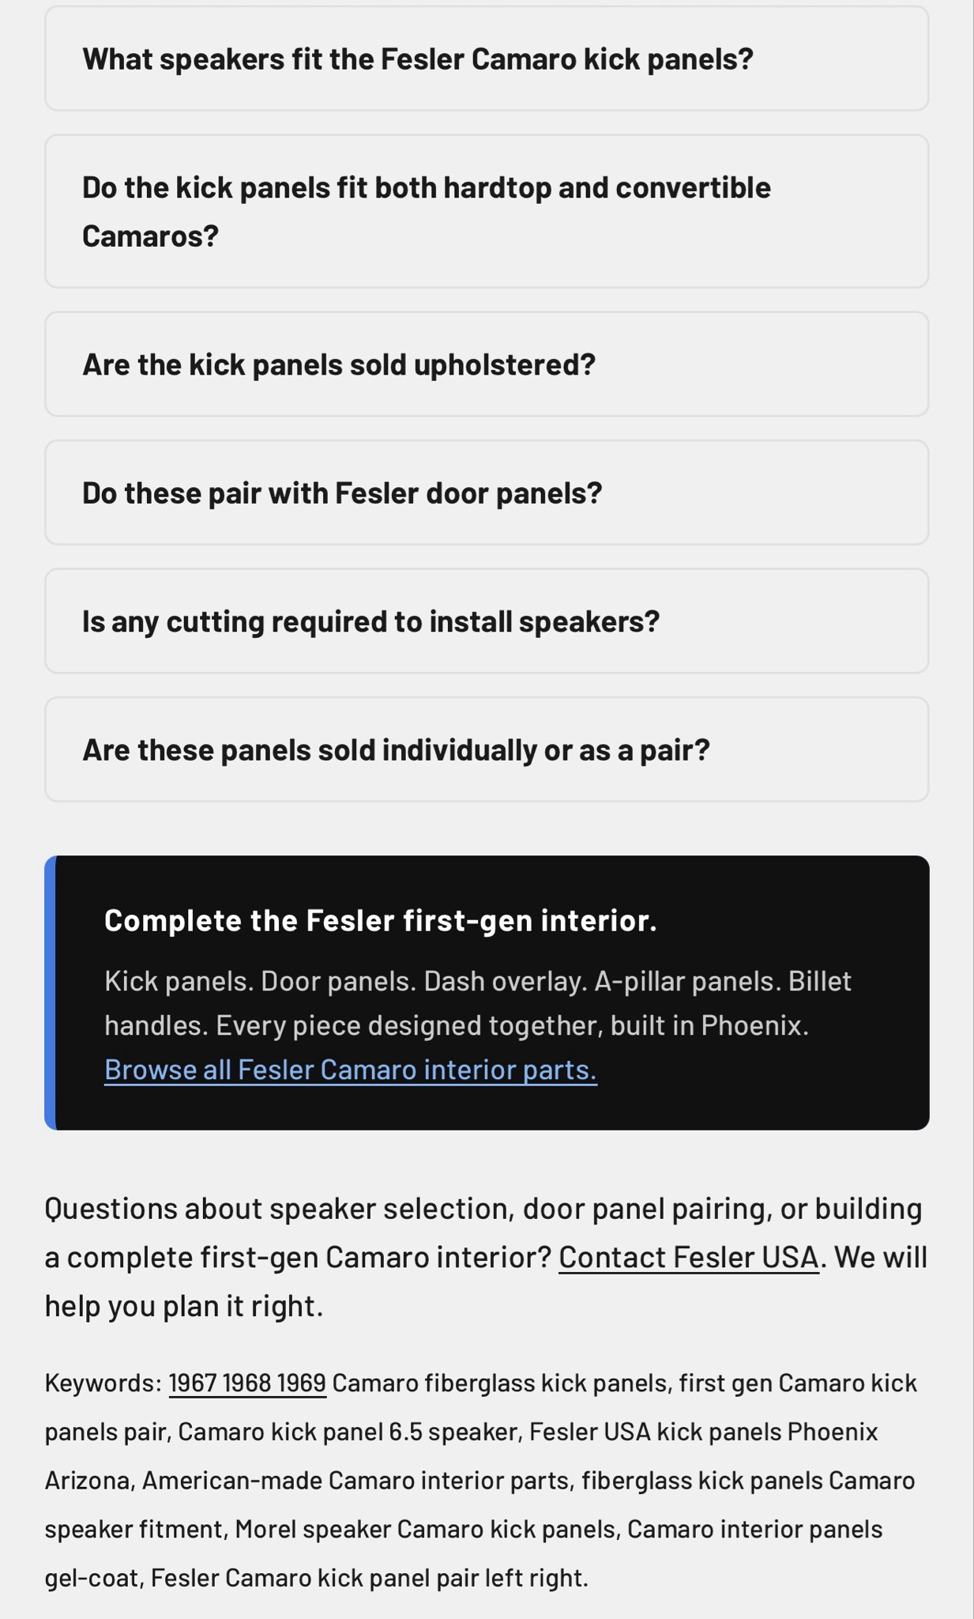Follow the '1967 1968 1969' keyword link
This screenshot has width=974, height=1619.
pos(247,1383)
